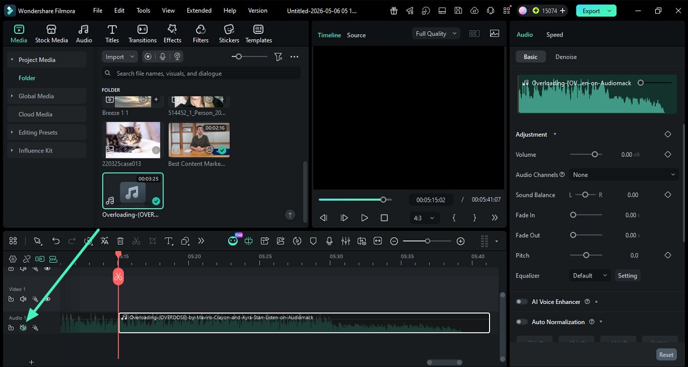The height and width of the screenshot is (367, 688).
Task: Open the File menu
Action: pyautogui.click(x=97, y=11)
